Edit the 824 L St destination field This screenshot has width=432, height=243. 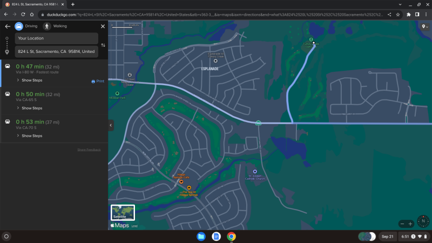[x=57, y=51]
